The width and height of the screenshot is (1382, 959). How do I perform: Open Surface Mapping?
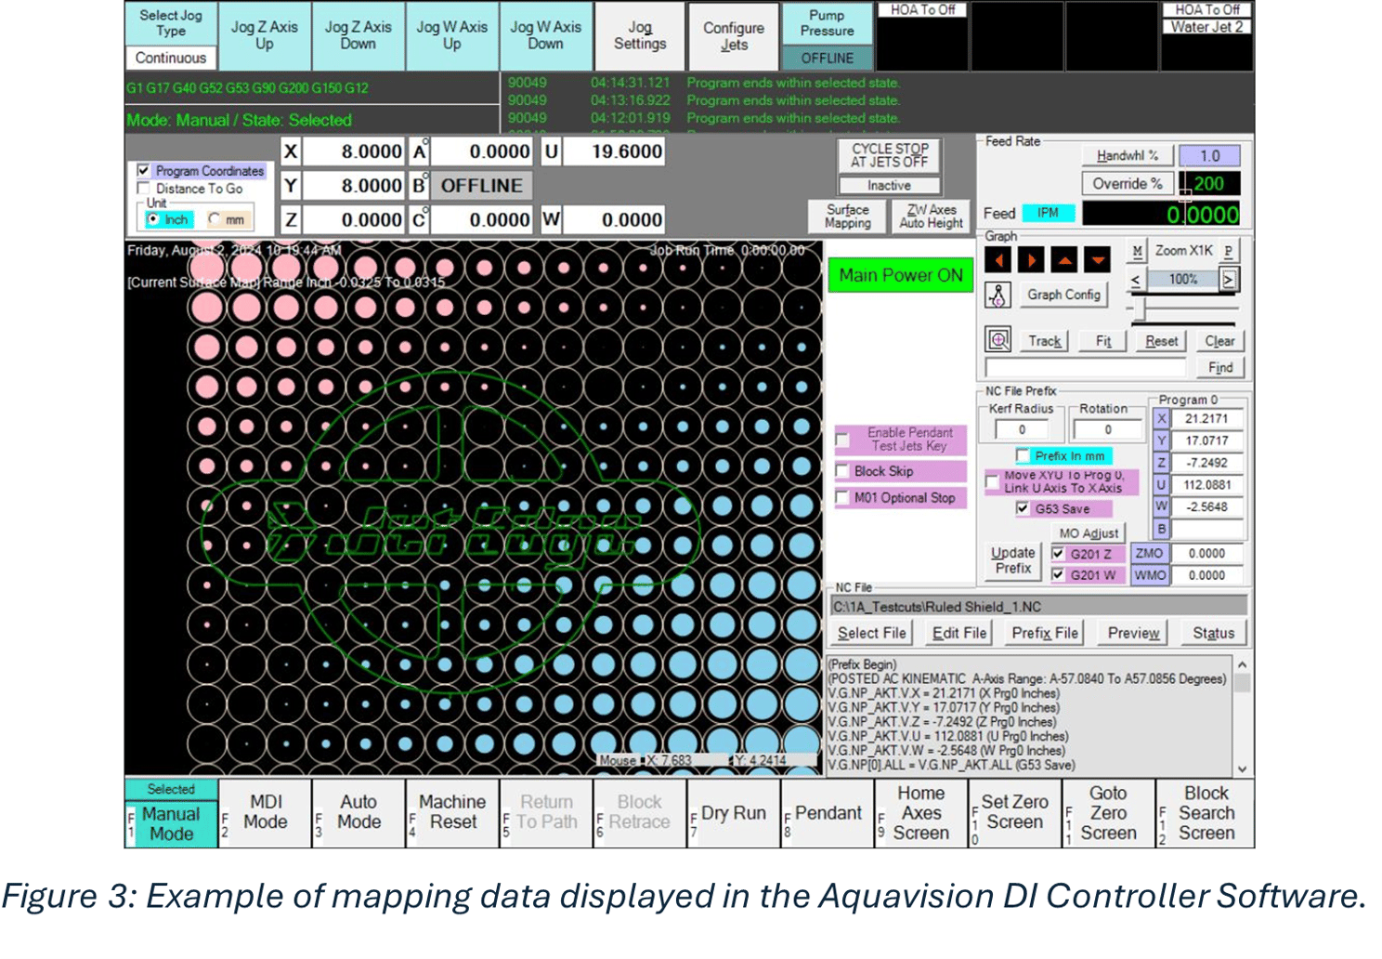click(x=848, y=216)
